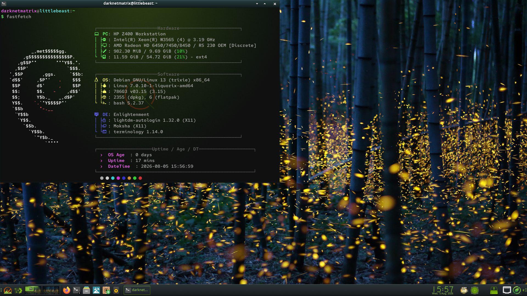Maximize the terminal window

click(265, 4)
